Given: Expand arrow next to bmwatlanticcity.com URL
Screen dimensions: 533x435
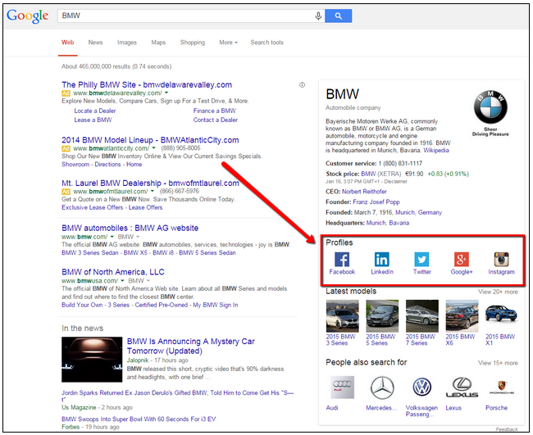Looking at the screenshot, I should pos(153,148).
